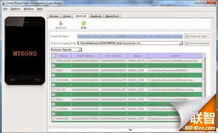
Task: Click the Name column header
Action: point(63,56)
